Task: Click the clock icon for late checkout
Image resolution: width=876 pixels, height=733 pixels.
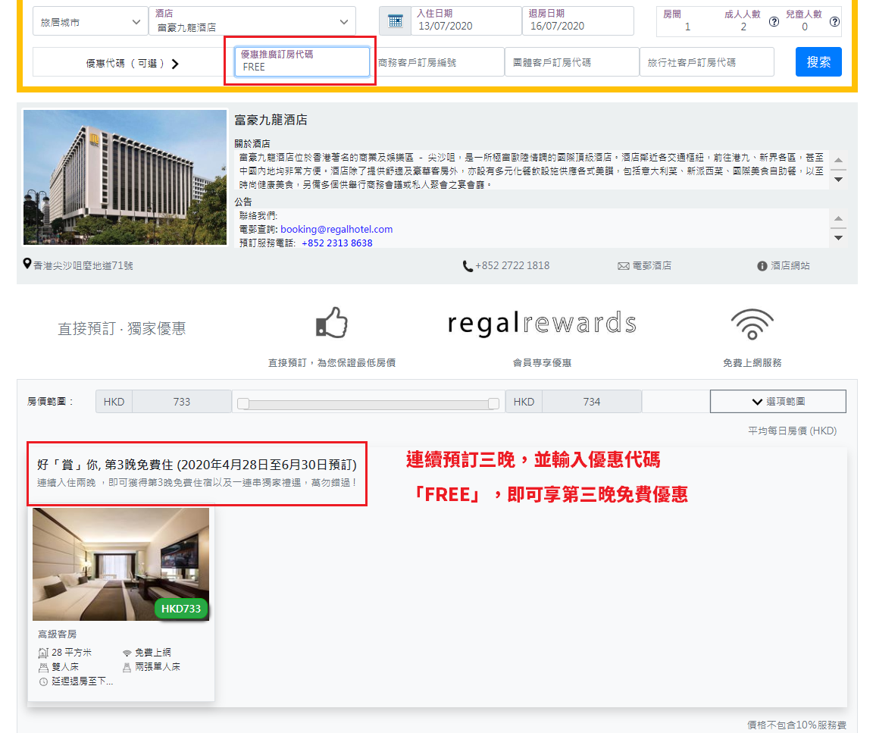Action: click(43, 681)
